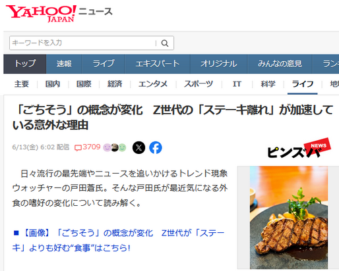
Task: Share article on Facebook
Action: click(x=156, y=147)
